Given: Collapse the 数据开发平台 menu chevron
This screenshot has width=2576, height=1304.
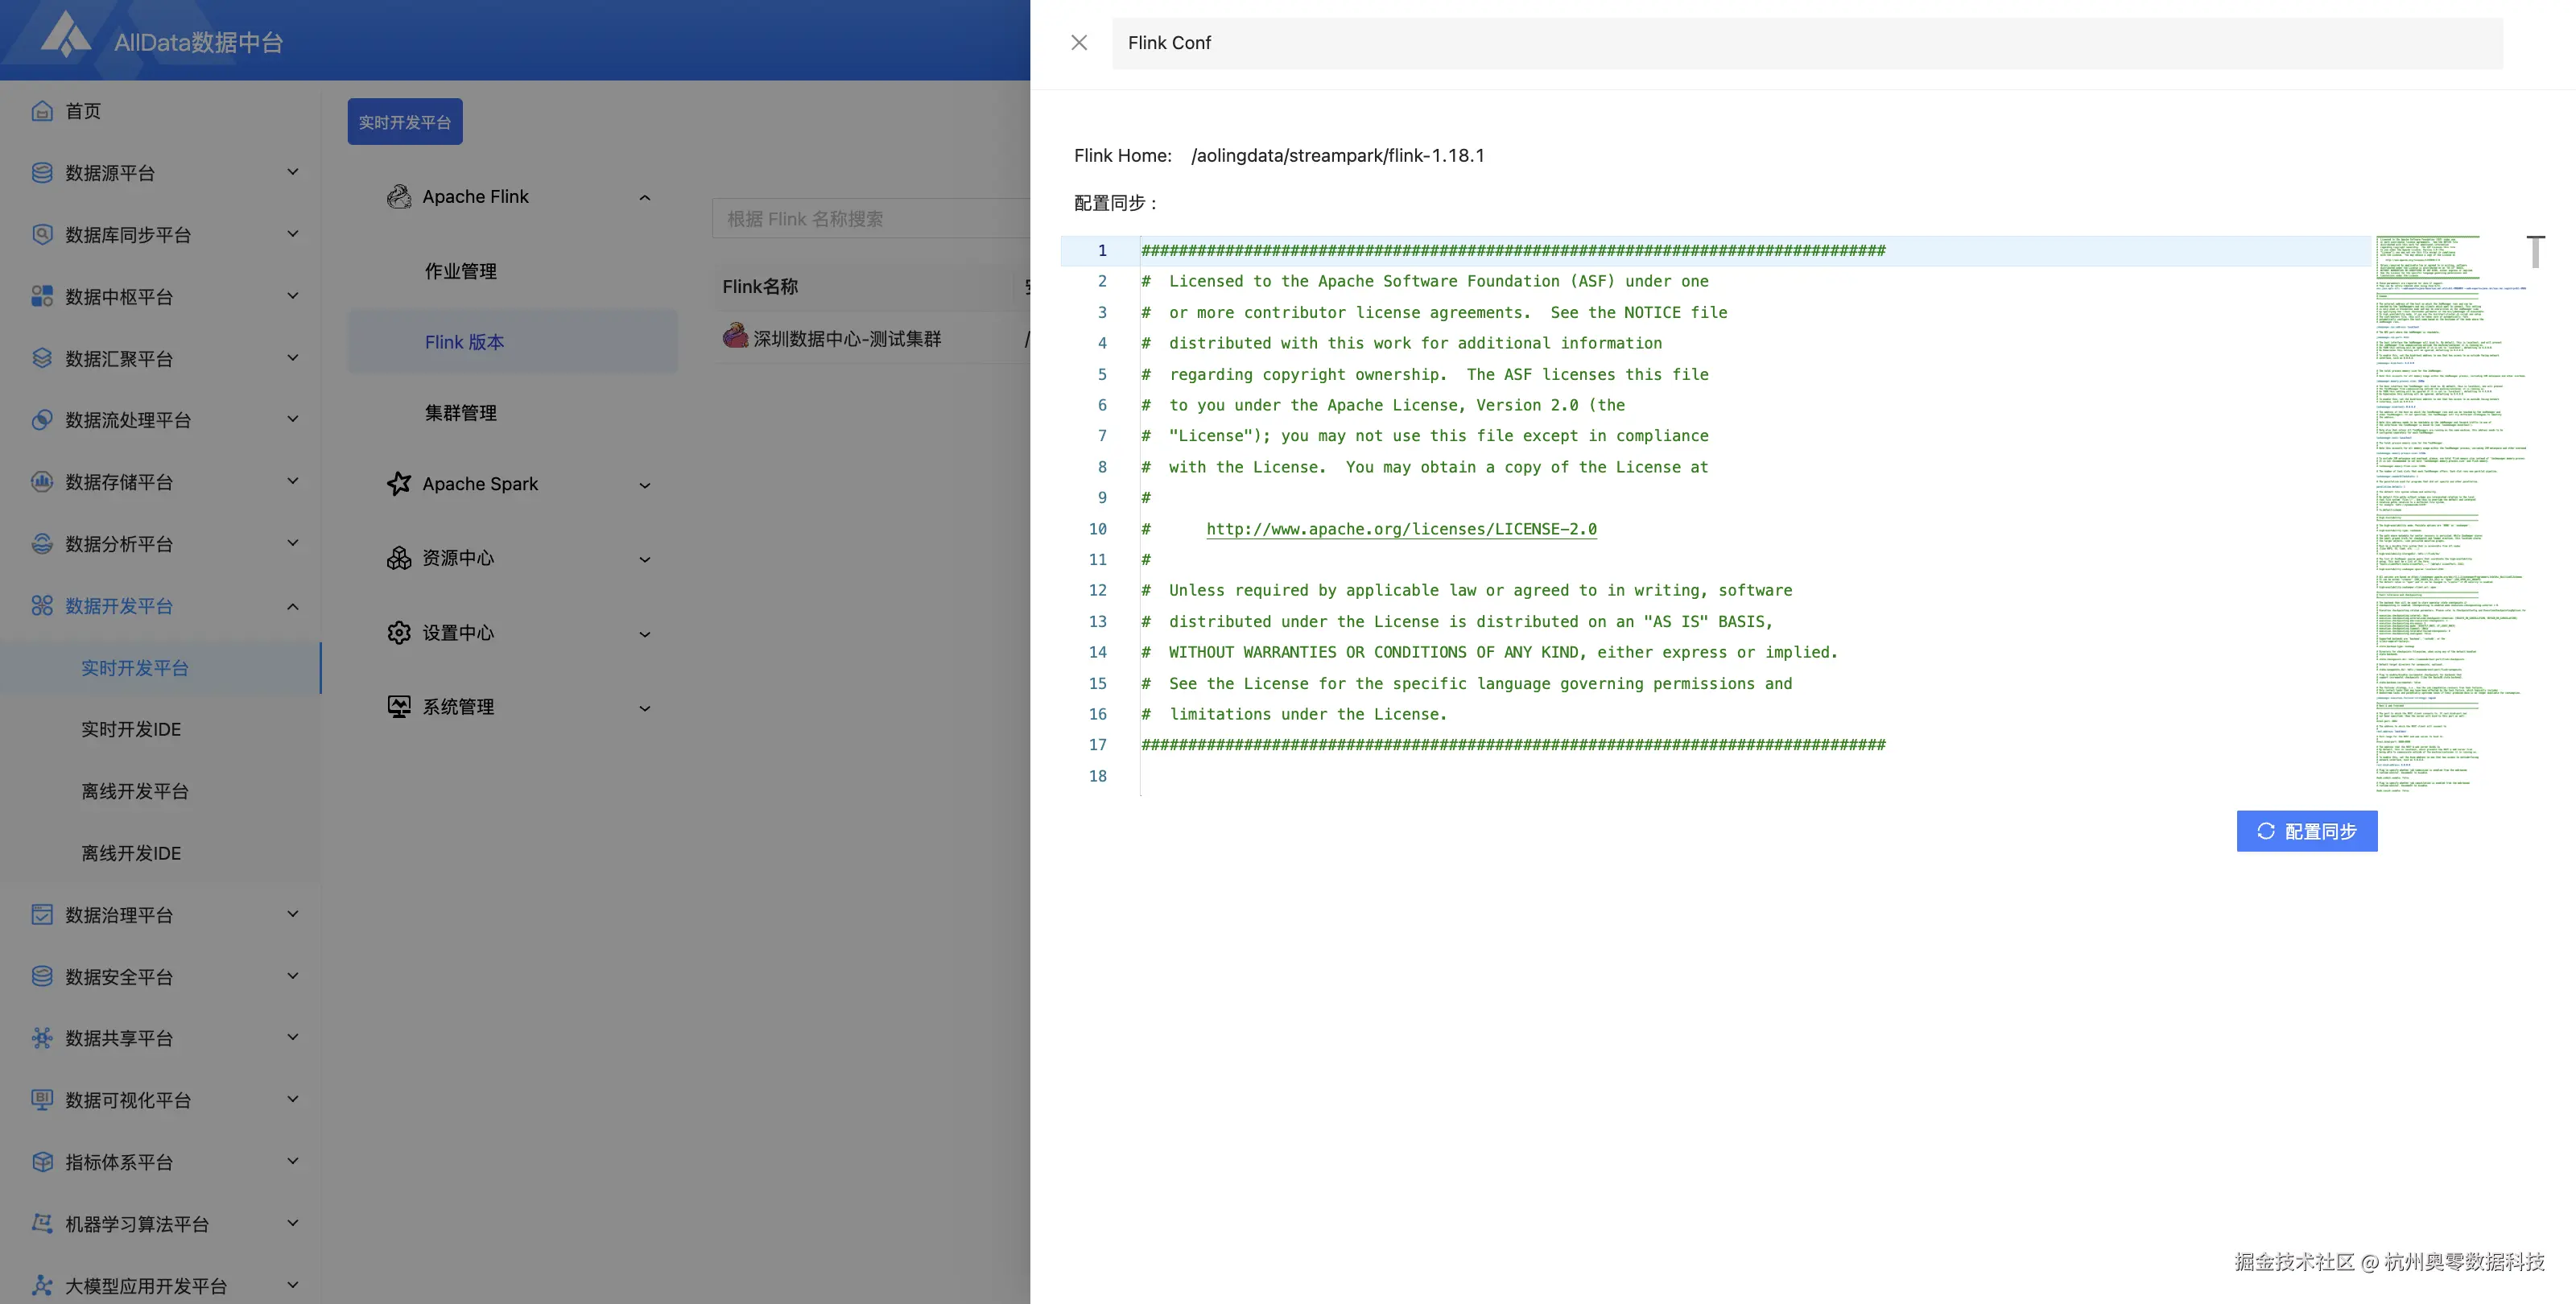Looking at the screenshot, I should pos(293,606).
